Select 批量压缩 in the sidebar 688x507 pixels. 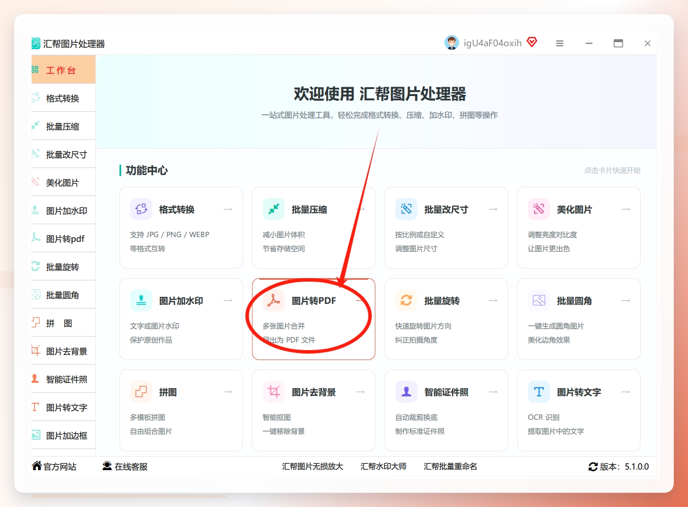click(x=64, y=126)
